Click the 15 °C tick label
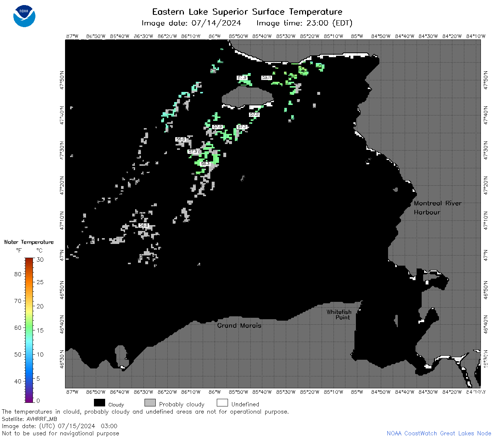Viewport: 495px width, 439px height. click(40, 330)
